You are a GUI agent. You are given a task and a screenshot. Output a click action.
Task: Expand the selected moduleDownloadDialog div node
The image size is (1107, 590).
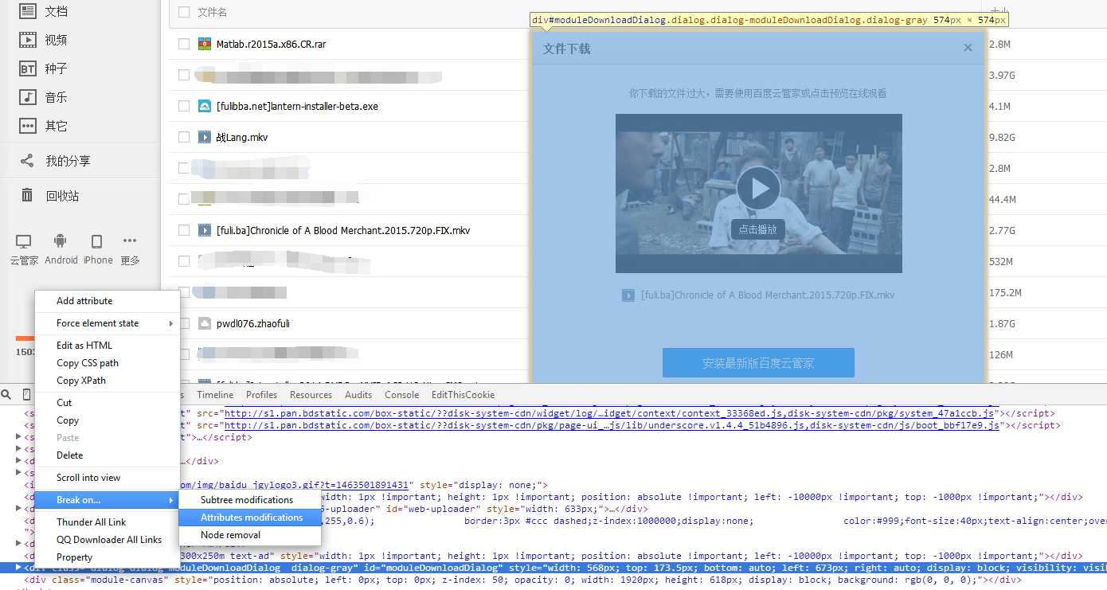(19, 568)
